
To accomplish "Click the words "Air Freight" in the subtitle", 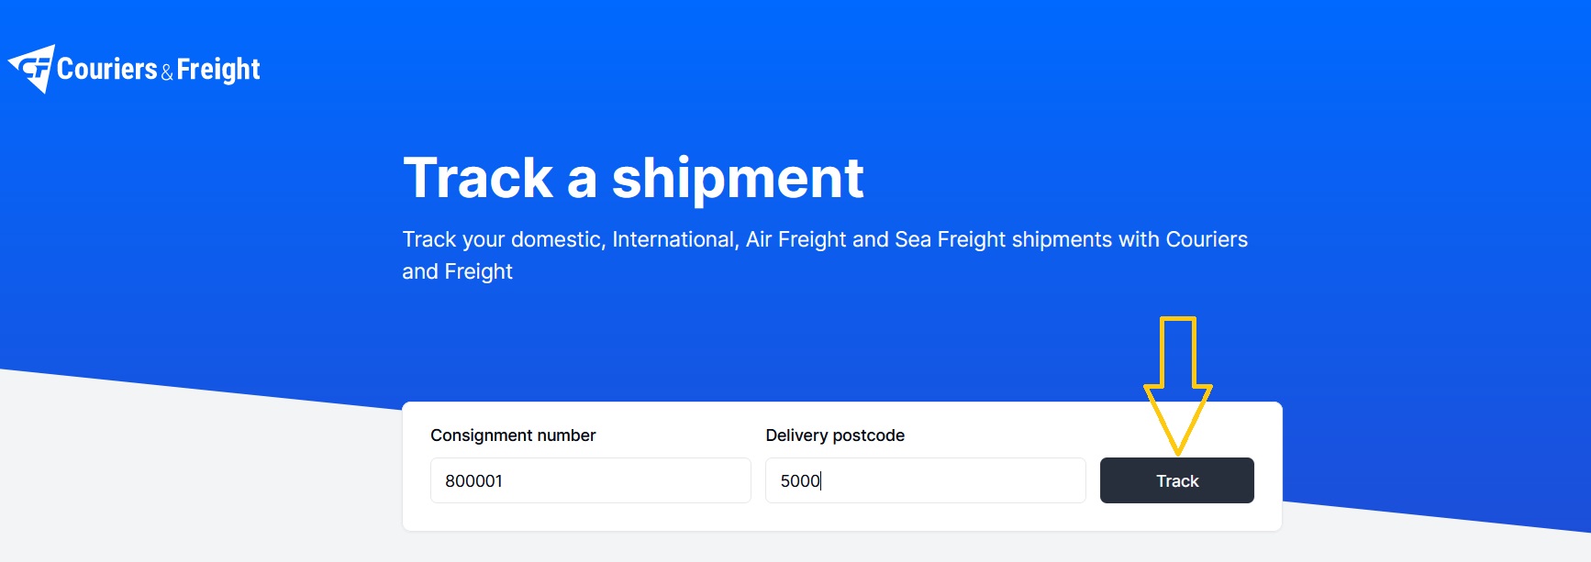I will [795, 239].
